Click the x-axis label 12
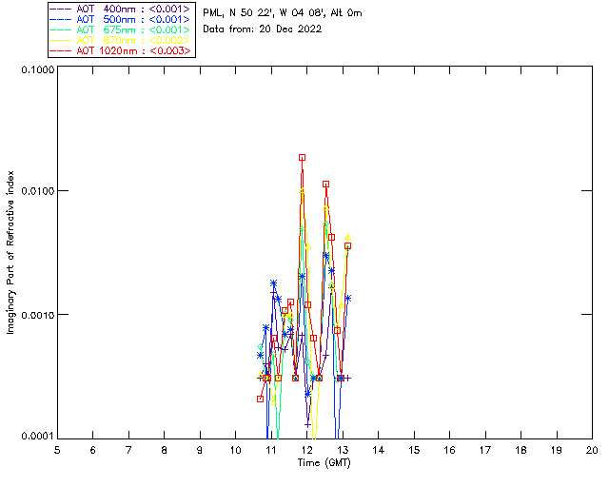609x487 pixels. (x=306, y=450)
